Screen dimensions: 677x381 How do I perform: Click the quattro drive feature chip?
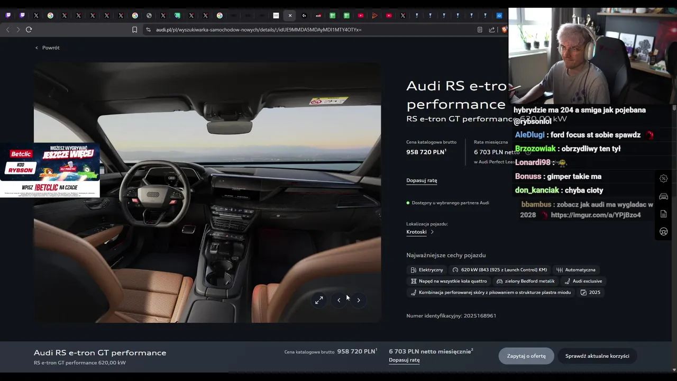(x=449, y=281)
